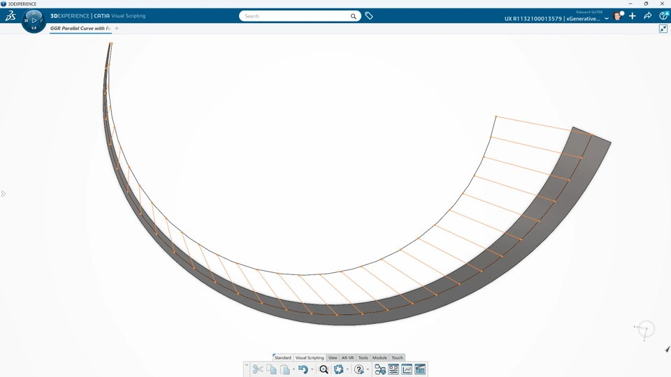
Task: Open the Touch toolbar tab
Action: [x=397, y=357]
